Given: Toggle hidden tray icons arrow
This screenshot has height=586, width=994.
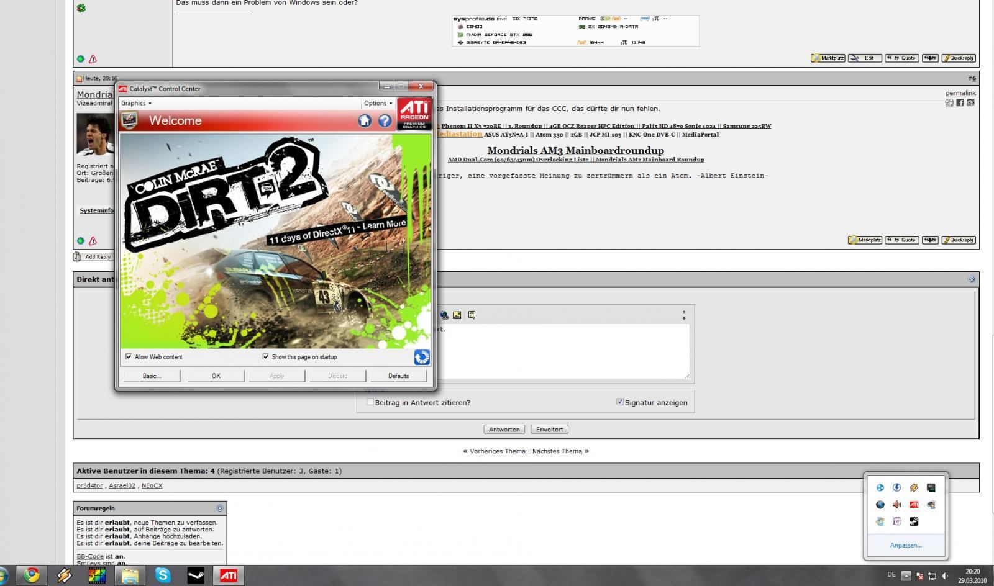Looking at the screenshot, I should click(x=906, y=575).
